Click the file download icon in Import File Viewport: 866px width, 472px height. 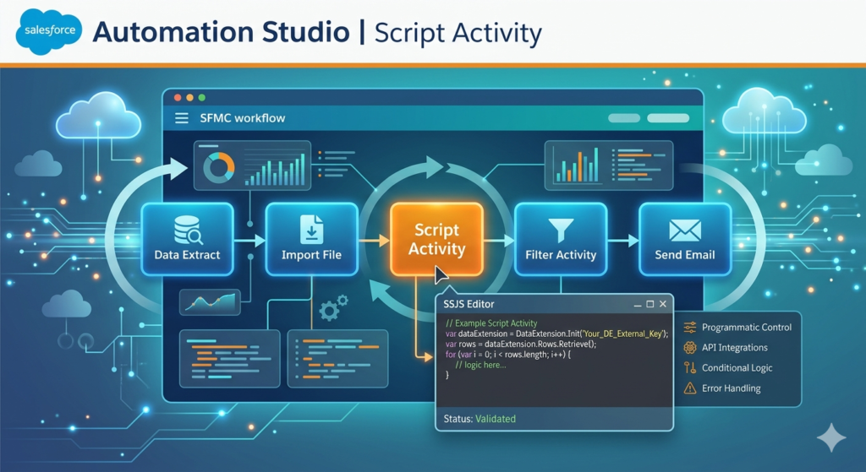pos(311,230)
